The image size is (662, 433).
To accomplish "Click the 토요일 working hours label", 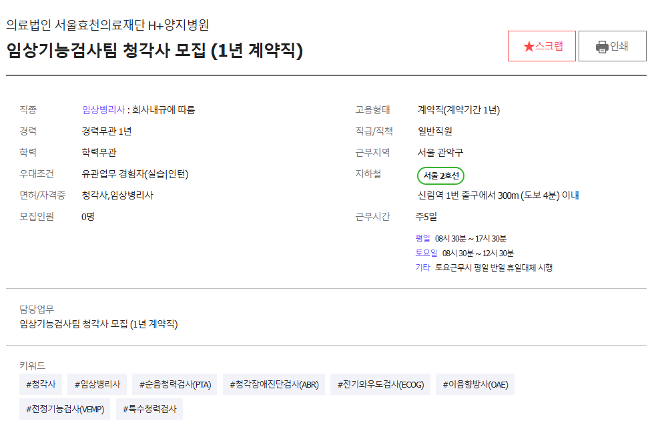I will click(x=426, y=253).
